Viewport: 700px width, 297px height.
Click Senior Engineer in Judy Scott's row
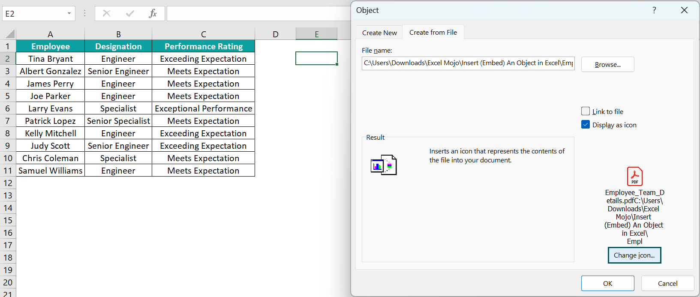[118, 146]
